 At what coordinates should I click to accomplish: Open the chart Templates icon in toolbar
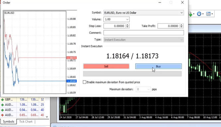(x=208, y=14)
